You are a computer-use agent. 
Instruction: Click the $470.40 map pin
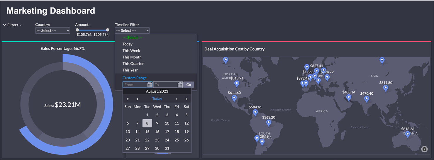click(x=367, y=99)
